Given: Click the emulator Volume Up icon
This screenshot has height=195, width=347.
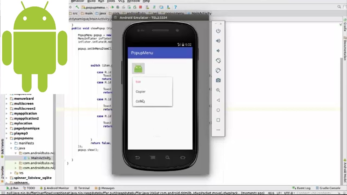Looking at the screenshot, I should point(218,41).
